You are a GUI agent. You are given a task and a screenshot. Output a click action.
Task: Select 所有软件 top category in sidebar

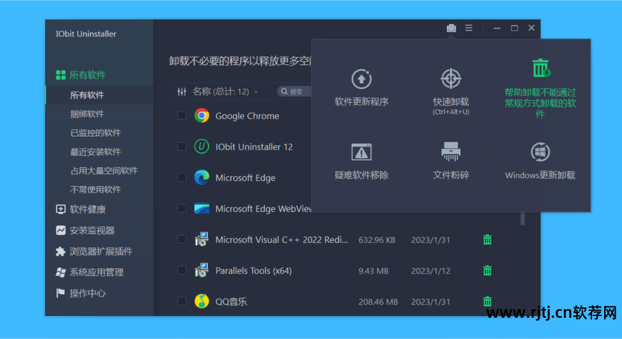pos(81,75)
